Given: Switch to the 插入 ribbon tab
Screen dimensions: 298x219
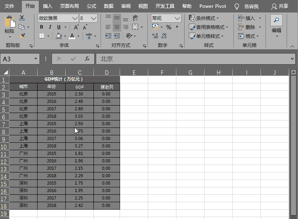Looking at the screenshot, I should 47,6.
